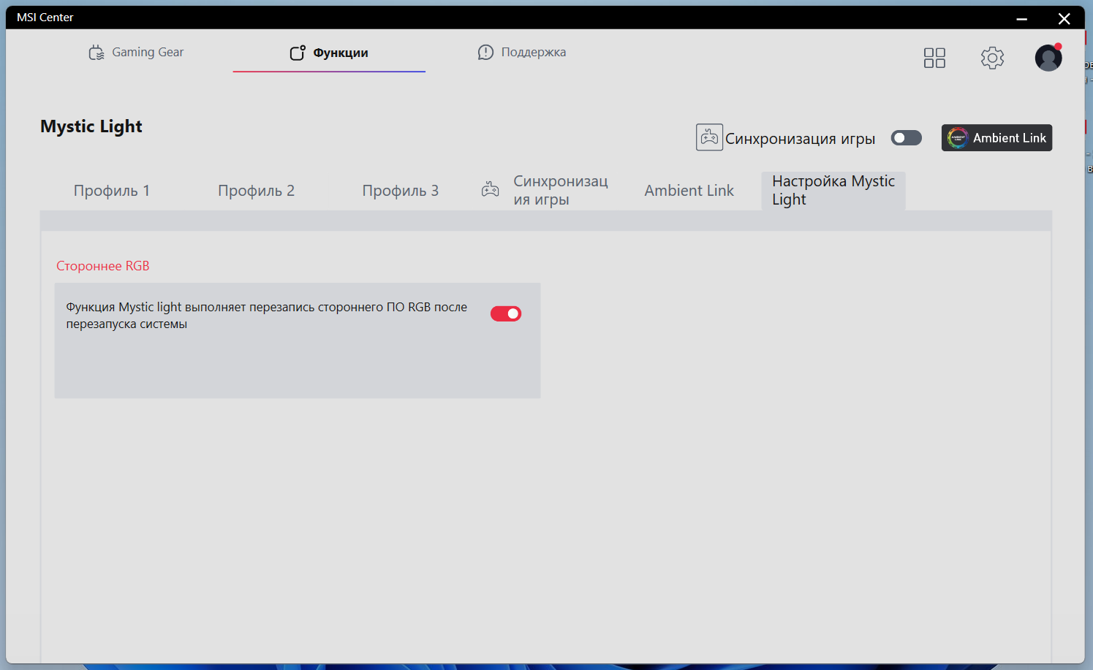Click the rainbow Ambient Link logo icon
1093x670 pixels.
[x=958, y=137]
